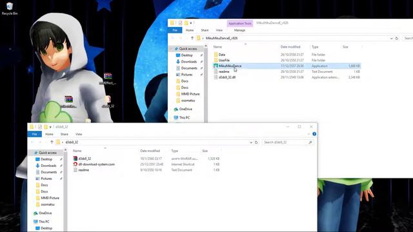Click the Up arrow in the MikuMikuDance window

point(192,38)
